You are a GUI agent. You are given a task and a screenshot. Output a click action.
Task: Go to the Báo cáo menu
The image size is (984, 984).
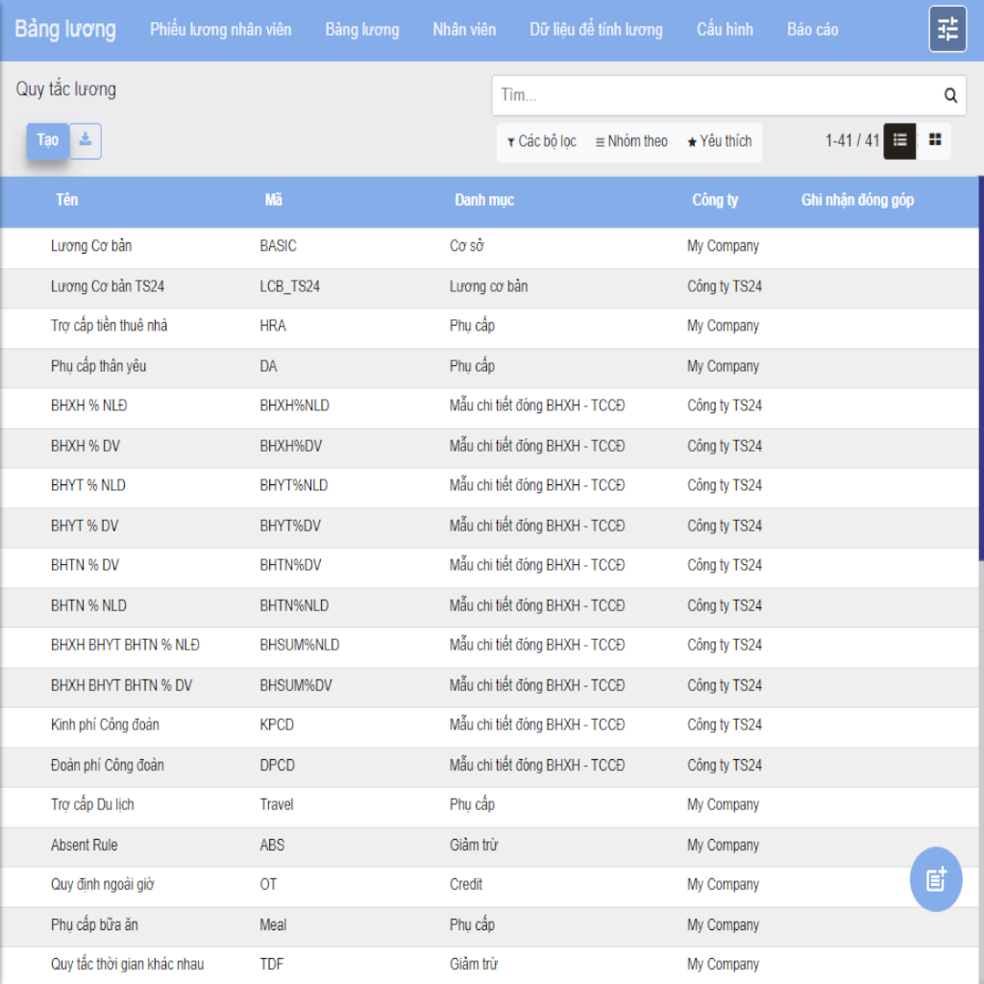point(812,30)
